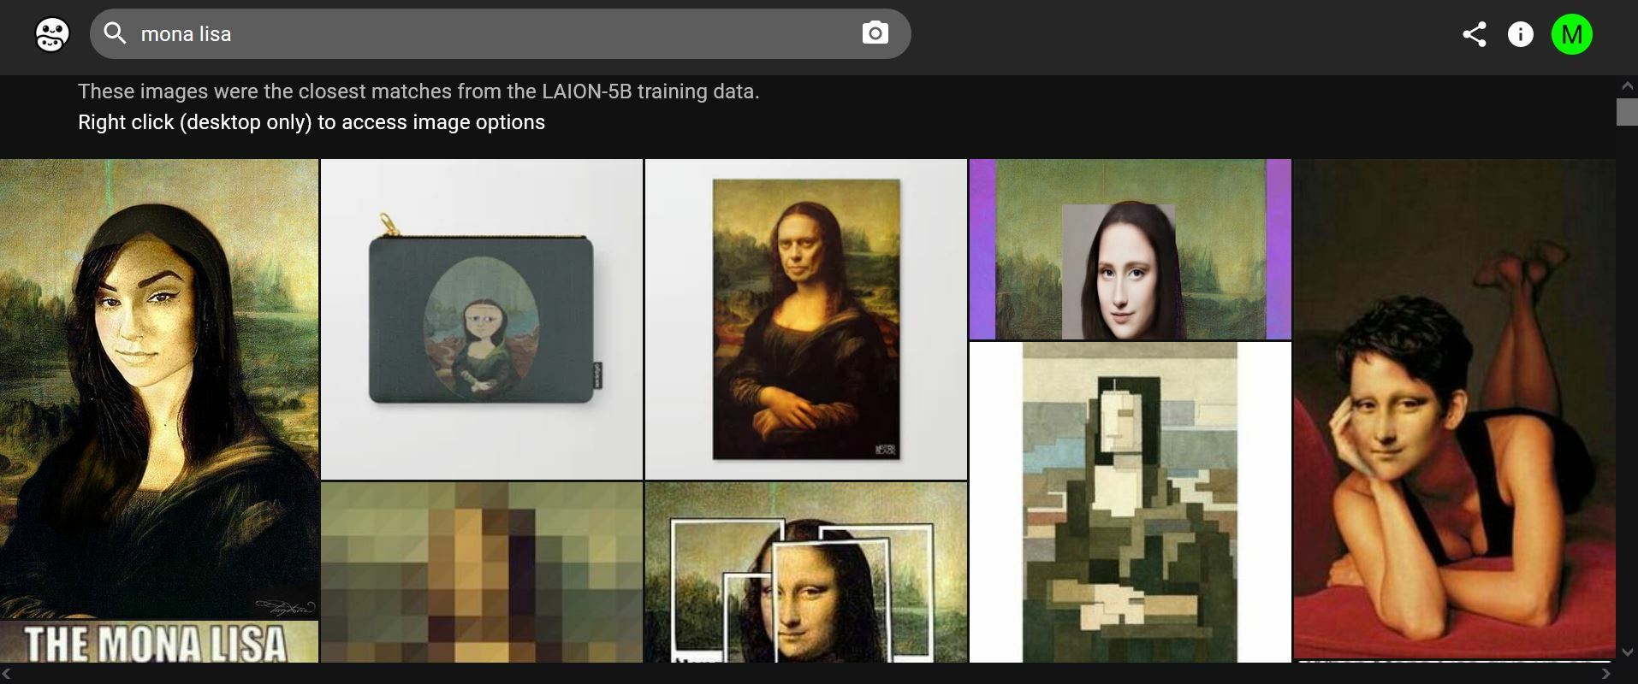Click the horizontal scrollbar left arrow
This screenshot has height=684, width=1638.
click(7, 674)
